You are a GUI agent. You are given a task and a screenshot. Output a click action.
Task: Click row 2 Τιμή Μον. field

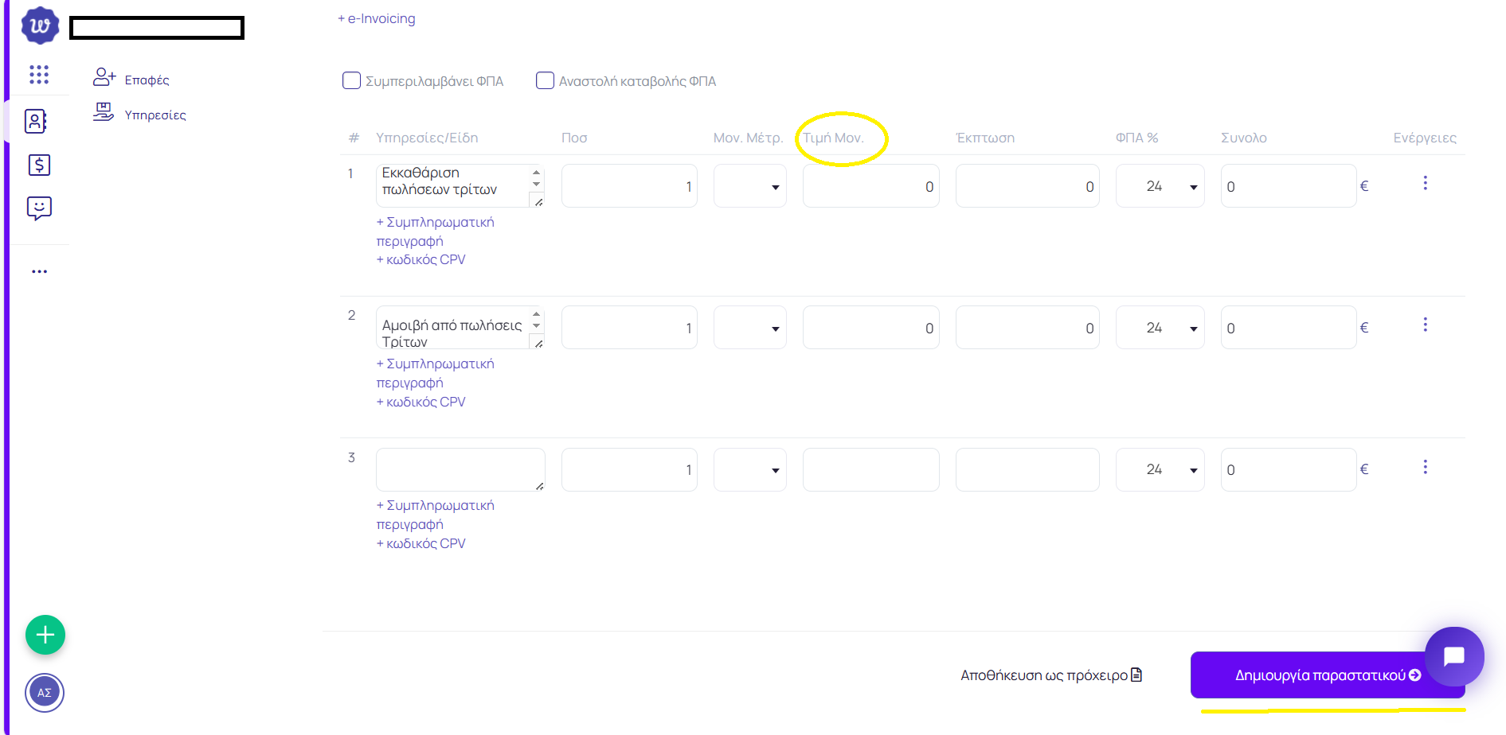coord(871,328)
